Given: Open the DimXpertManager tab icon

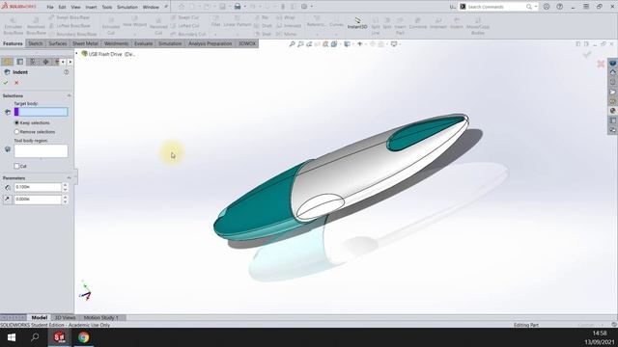Looking at the screenshot, I should [x=45, y=62].
